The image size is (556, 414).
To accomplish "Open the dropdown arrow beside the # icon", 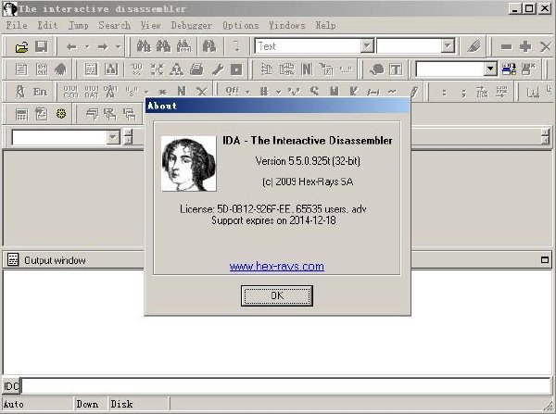I will pyautogui.click(x=278, y=92).
